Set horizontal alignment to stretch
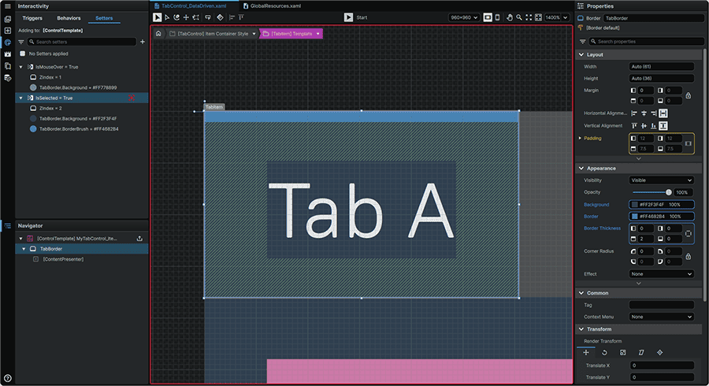 [663, 113]
